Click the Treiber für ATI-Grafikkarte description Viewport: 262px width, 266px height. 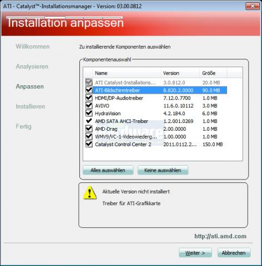click(132, 203)
